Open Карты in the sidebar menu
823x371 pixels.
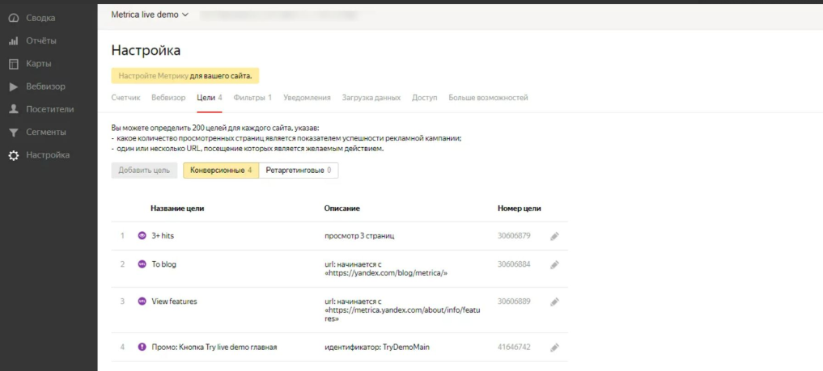[38, 64]
